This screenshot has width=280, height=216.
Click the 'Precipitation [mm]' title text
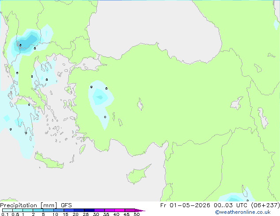(x=29, y=205)
